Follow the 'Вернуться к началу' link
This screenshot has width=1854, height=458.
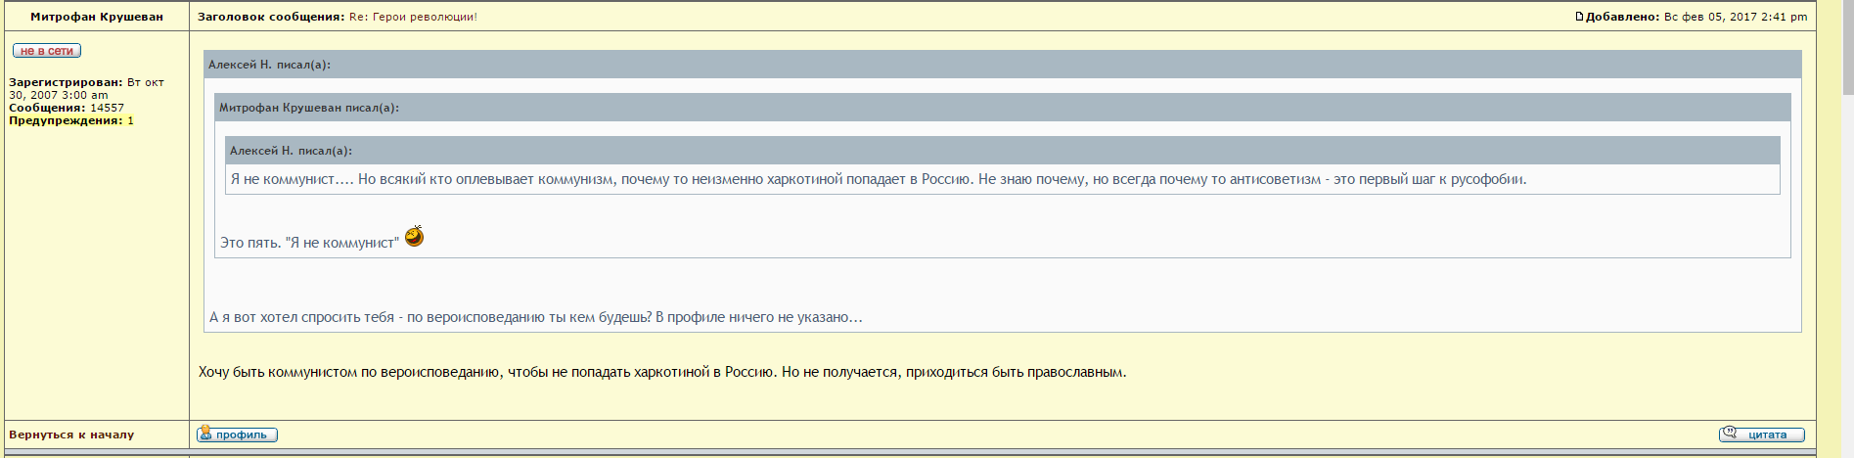[x=71, y=435]
